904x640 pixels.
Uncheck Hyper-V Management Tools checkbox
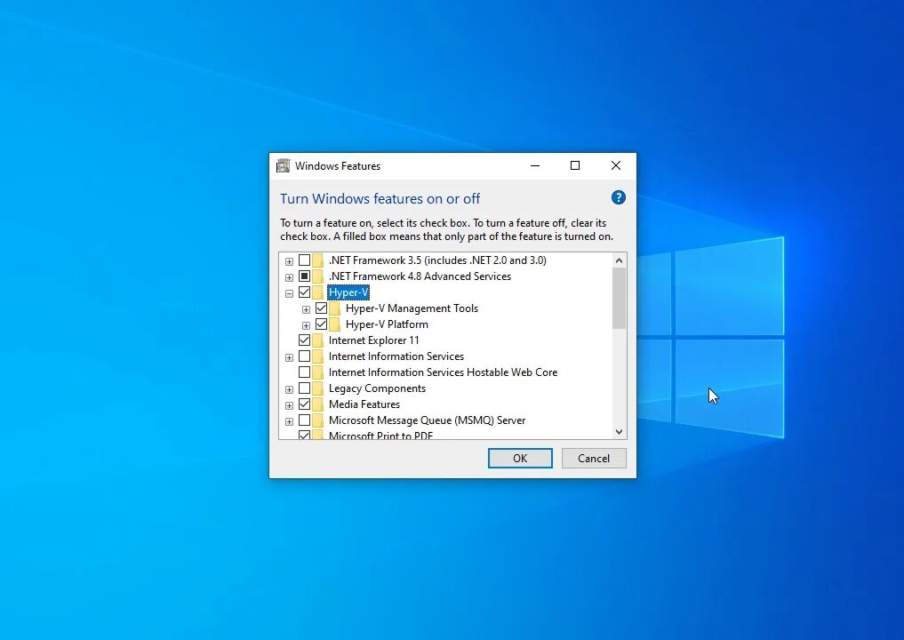pos(321,308)
